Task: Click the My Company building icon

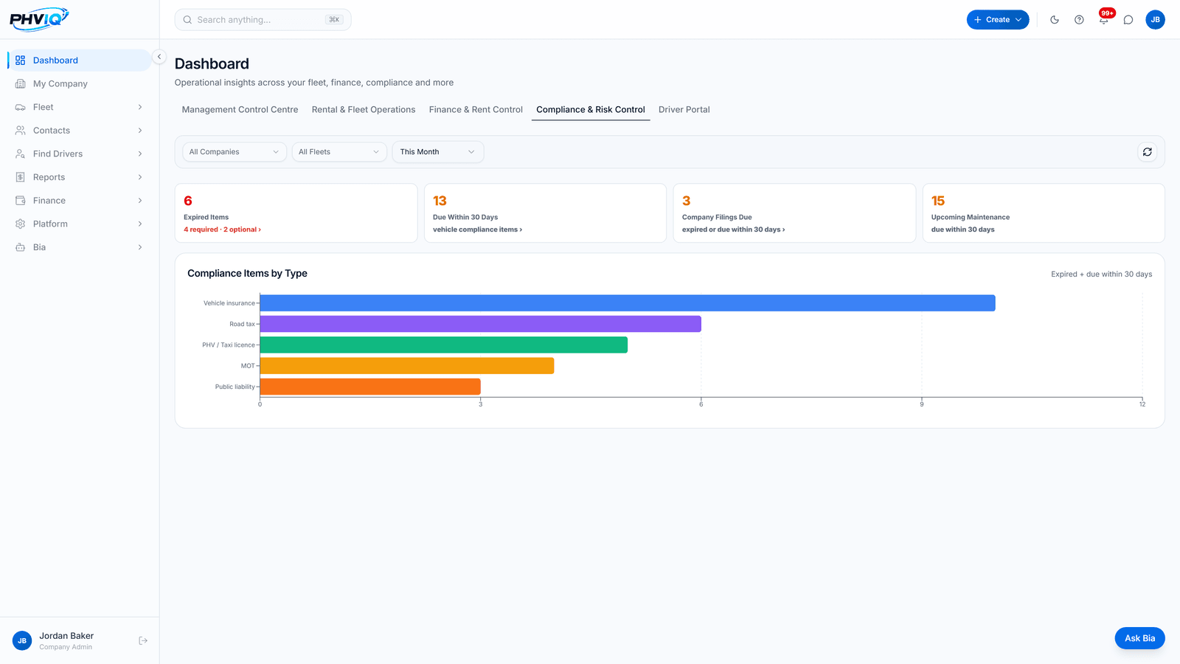Action: coord(21,84)
